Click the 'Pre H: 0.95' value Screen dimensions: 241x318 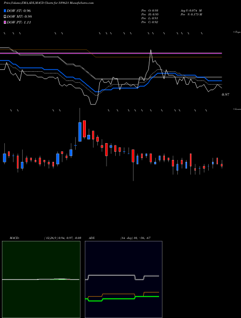pyautogui.click(x=150, y=14)
